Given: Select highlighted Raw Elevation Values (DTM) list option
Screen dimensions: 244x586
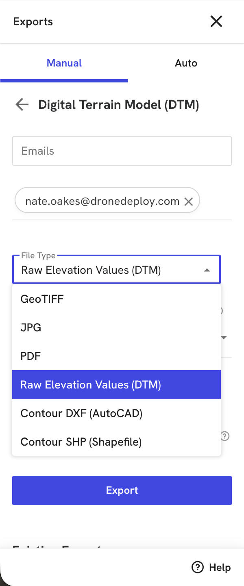Looking at the screenshot, I should [91, 385].
